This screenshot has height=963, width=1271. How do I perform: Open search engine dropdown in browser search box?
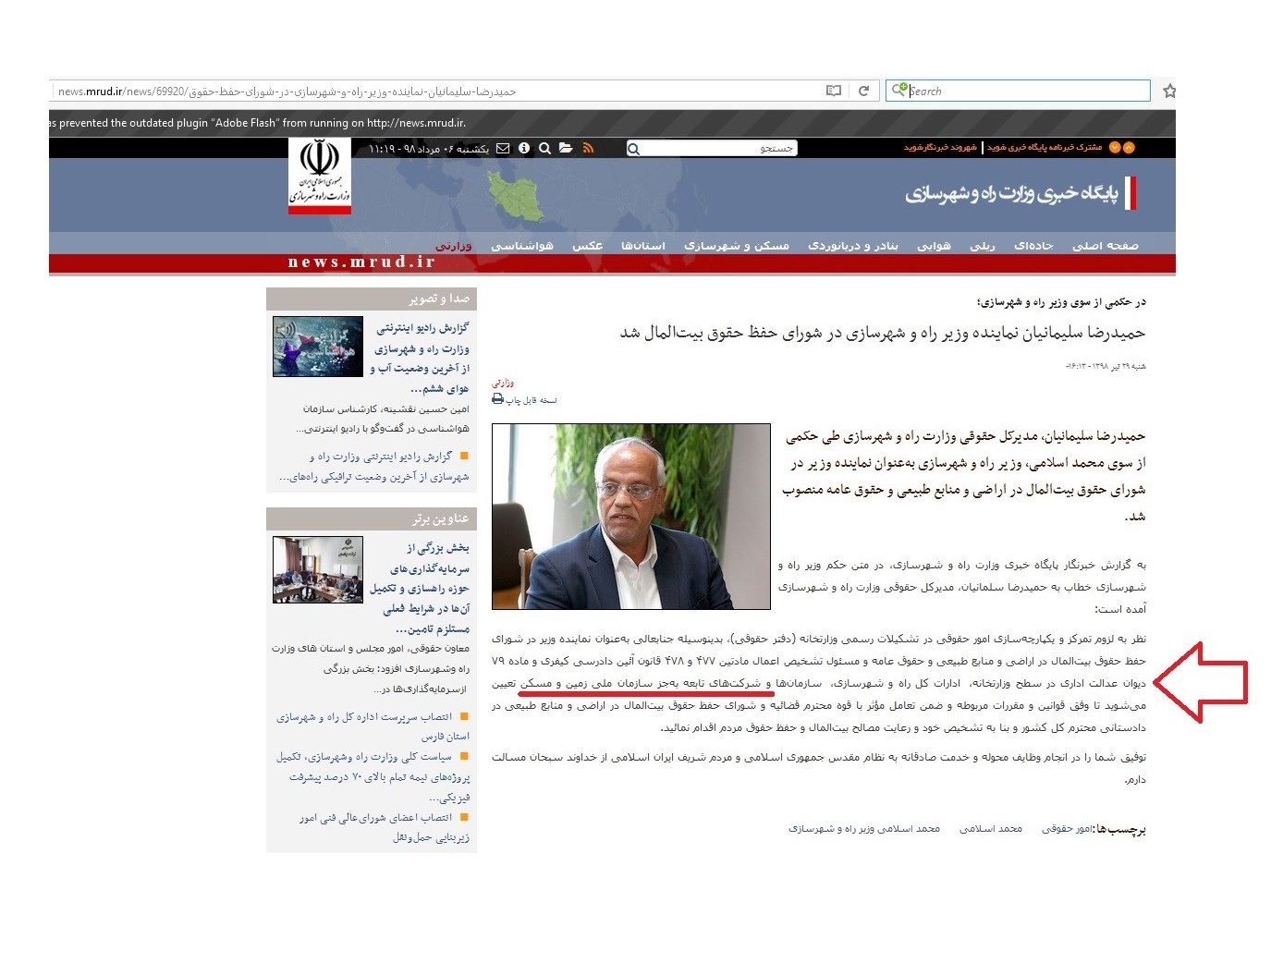[898, 91]
